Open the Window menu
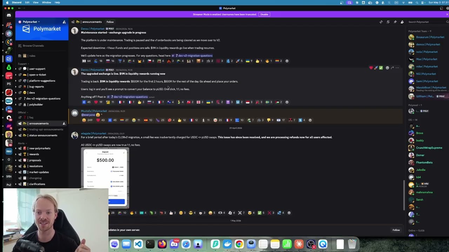Screen dimensions: 449x252 point(47,2)
